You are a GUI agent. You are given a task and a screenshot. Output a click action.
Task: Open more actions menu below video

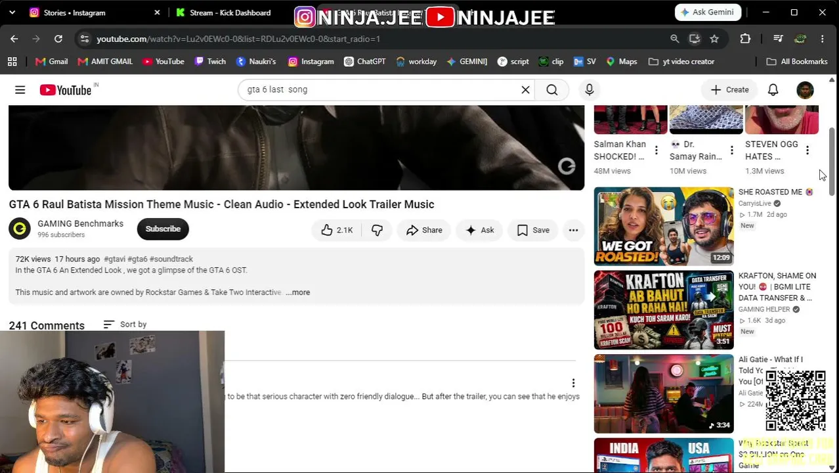(x=573, y=230)
